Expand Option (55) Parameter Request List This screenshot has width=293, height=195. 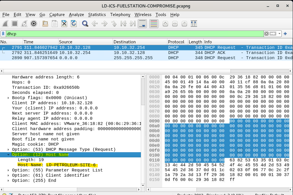pos(9,170)
